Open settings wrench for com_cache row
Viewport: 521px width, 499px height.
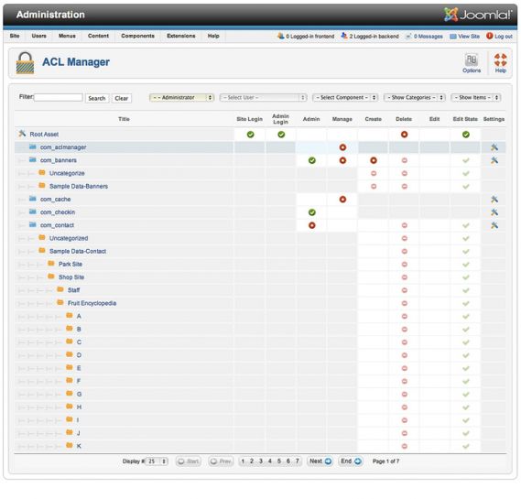click(494, 199)
